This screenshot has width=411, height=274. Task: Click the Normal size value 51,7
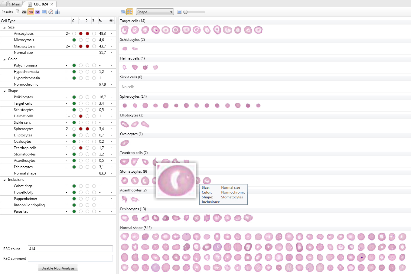tap(103, 53)
